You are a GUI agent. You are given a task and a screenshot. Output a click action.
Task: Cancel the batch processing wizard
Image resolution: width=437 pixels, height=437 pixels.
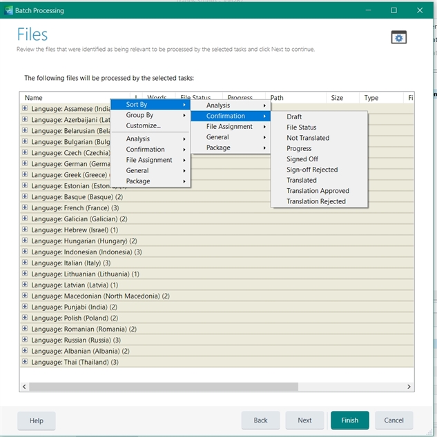[394, 420]
